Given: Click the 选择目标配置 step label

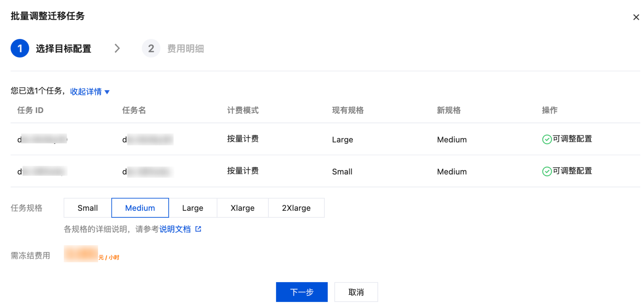Looking at the screenshot, I should coord(64,49).
